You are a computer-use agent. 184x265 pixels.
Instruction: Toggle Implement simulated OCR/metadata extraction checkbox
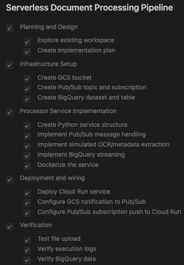click(27, 146)
